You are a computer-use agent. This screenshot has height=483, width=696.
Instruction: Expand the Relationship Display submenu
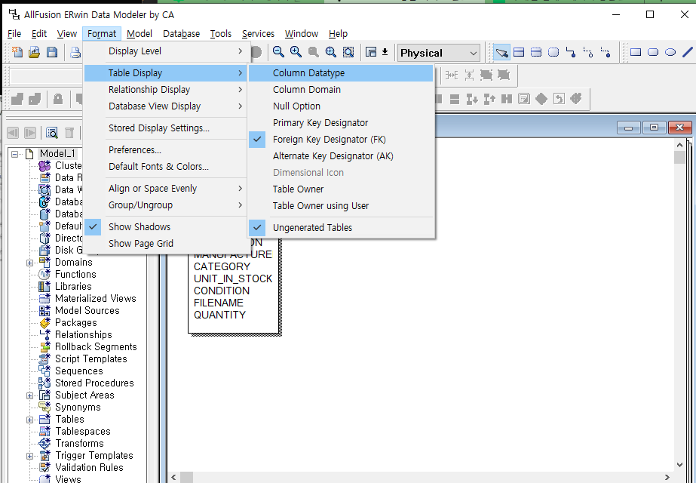click(165, 89)
